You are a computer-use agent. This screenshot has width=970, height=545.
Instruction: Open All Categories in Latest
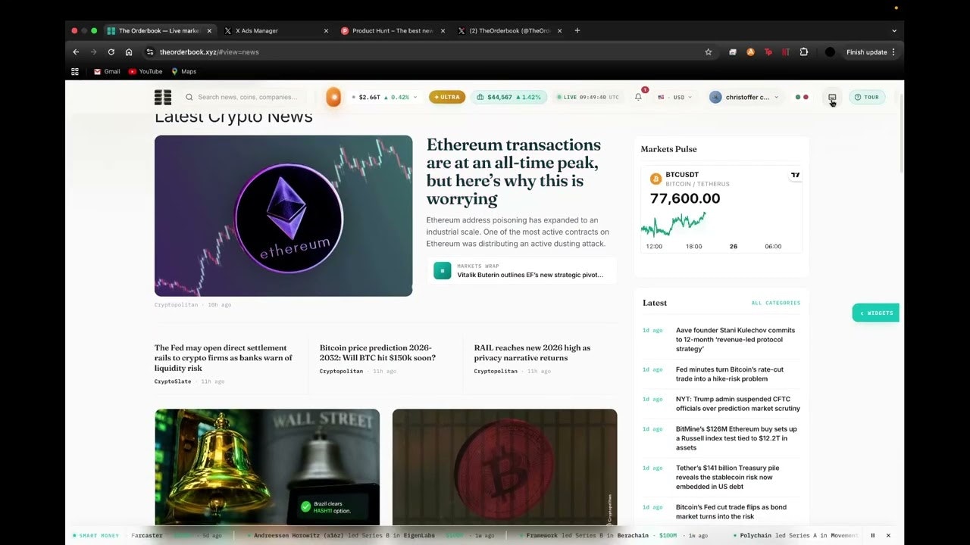pos(776,303)
